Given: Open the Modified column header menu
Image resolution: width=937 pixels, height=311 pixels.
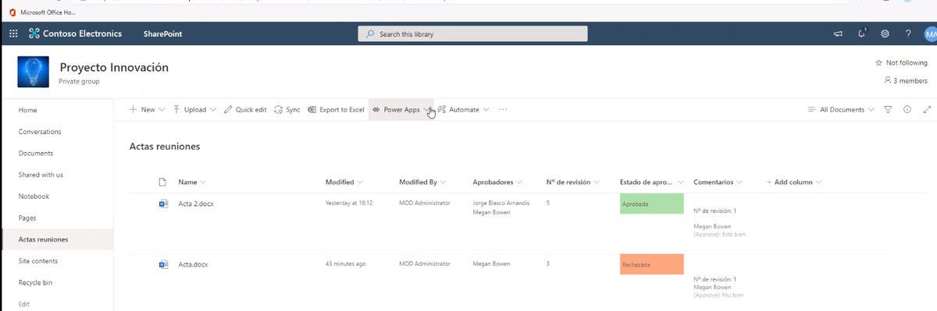Looking at the screenshot, I should pyautogui.click(x=344, y=182).
